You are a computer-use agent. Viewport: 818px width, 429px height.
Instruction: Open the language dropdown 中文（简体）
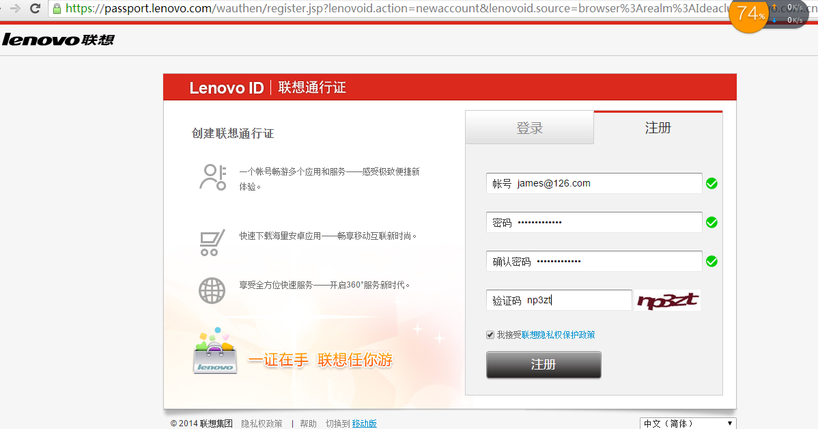688,424
